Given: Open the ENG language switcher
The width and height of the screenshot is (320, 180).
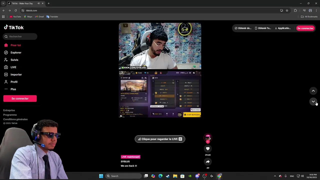Looking at the screenshot, I should coord(292,176).
